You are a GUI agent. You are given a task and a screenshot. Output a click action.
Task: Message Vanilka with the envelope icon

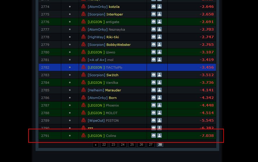click(x=154, y=82)
